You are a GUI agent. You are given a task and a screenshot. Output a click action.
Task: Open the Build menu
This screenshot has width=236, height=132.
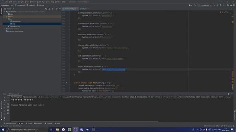point(39,2)
